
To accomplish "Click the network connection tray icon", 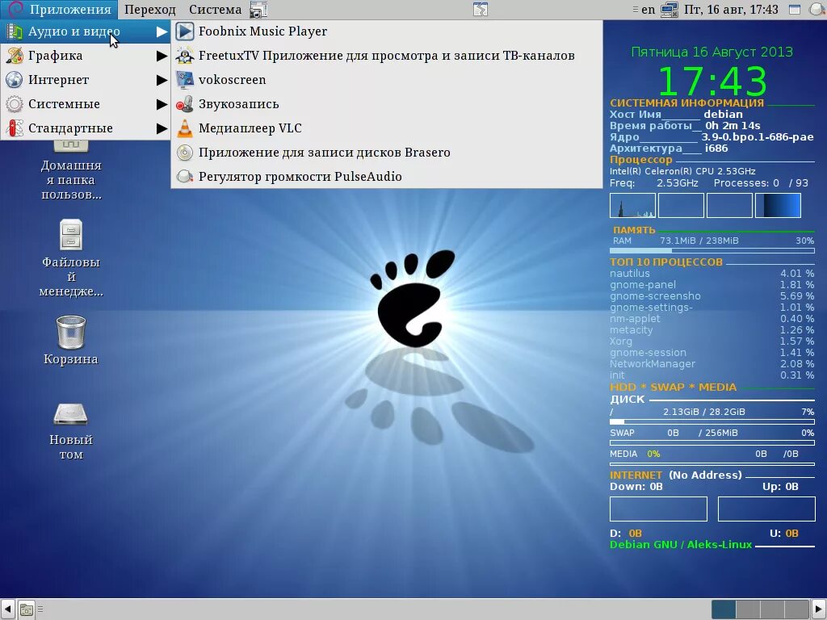I will [670, 10].
